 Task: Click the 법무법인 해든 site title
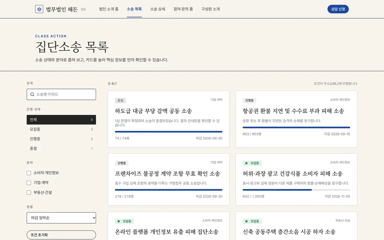coord(62,9)
